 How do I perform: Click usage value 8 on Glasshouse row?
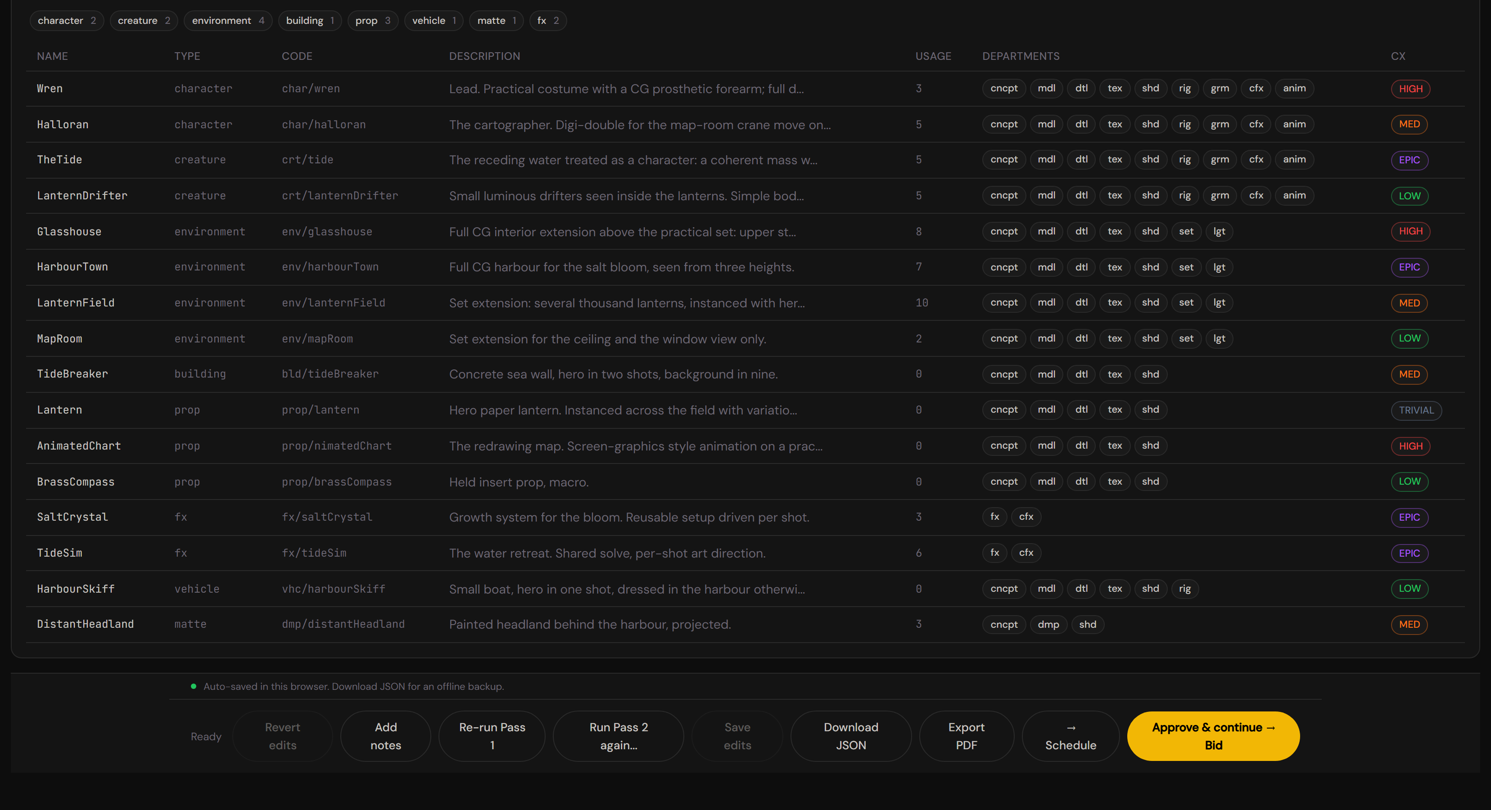pyautogui.click(x=918, y=231)
